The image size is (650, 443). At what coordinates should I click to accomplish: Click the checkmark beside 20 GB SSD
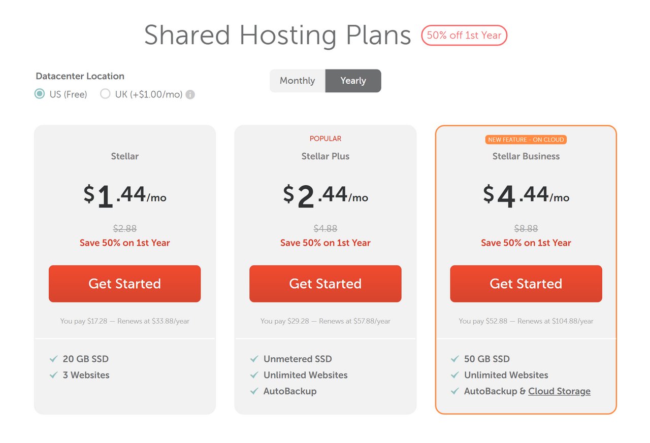(x=53, y=359)
